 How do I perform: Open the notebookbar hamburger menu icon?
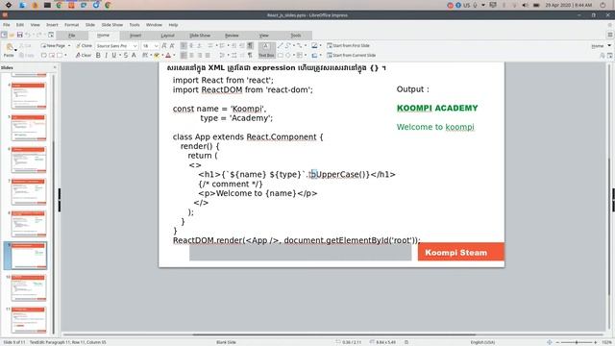point(610,35)
